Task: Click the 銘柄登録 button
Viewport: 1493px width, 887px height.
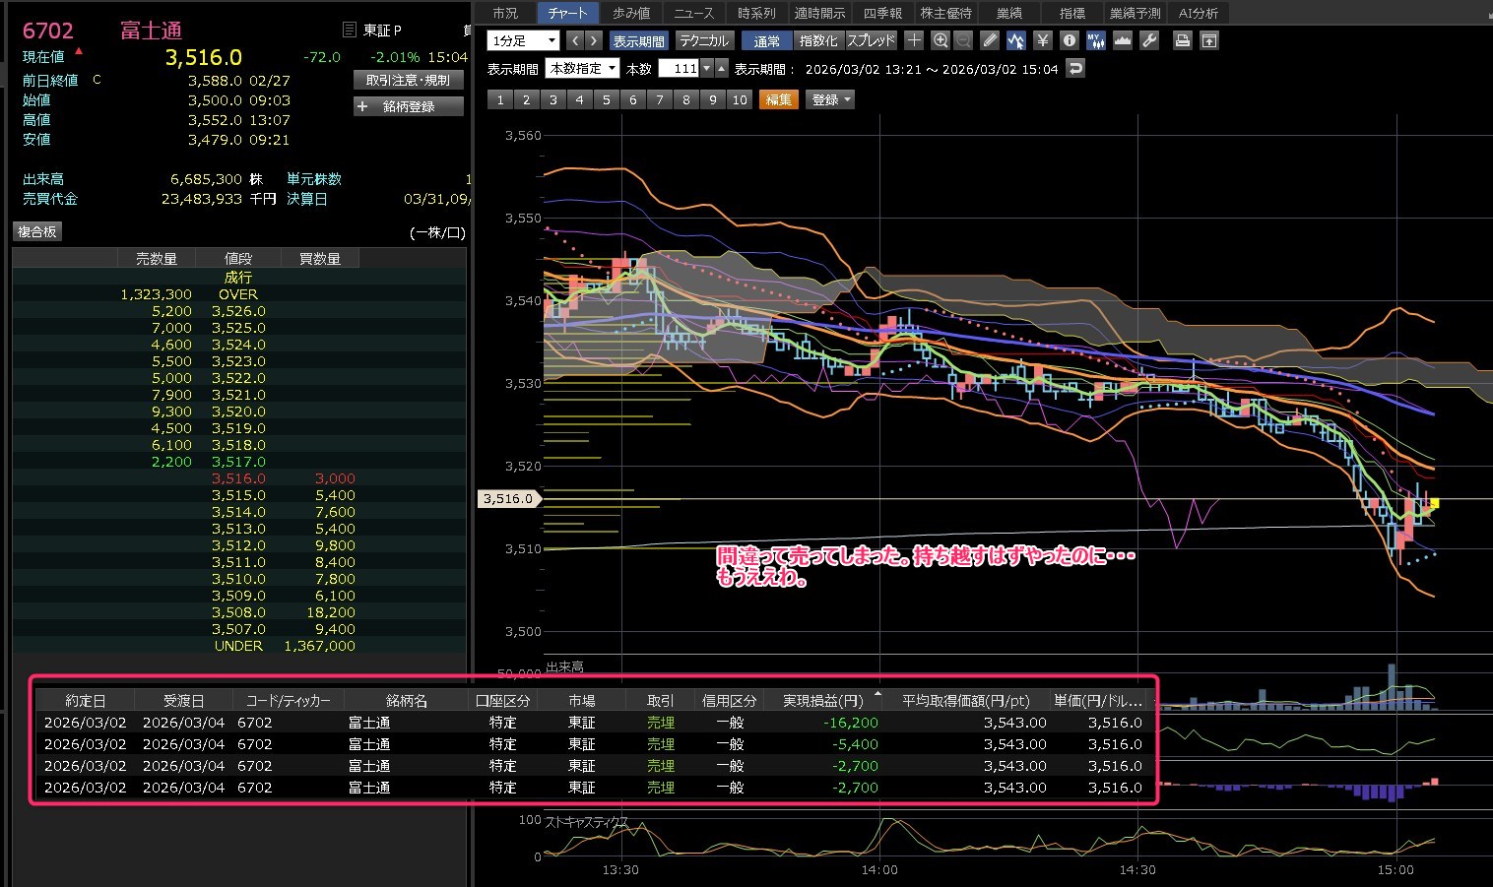Action: 408,106
